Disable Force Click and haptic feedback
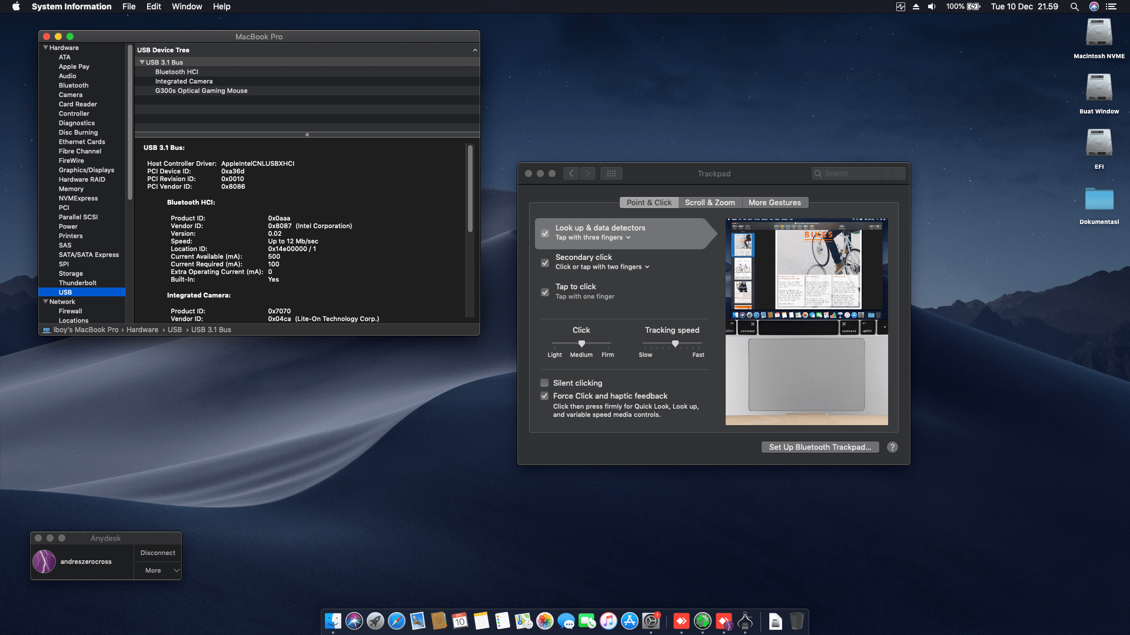1130x635 pixels. point(544,396)
